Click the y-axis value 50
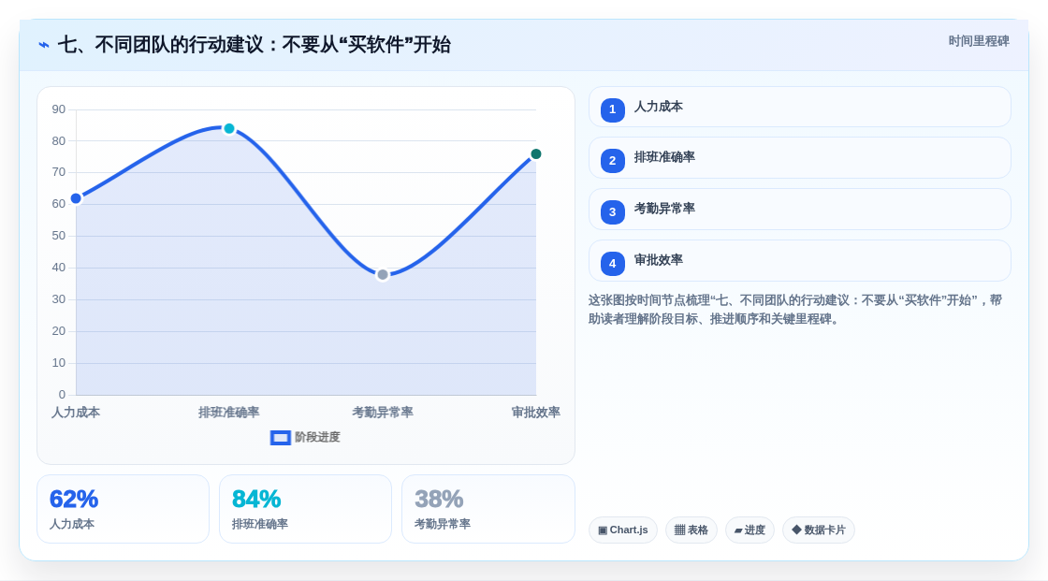The image size is (1048, 581). tap(59, 236)
